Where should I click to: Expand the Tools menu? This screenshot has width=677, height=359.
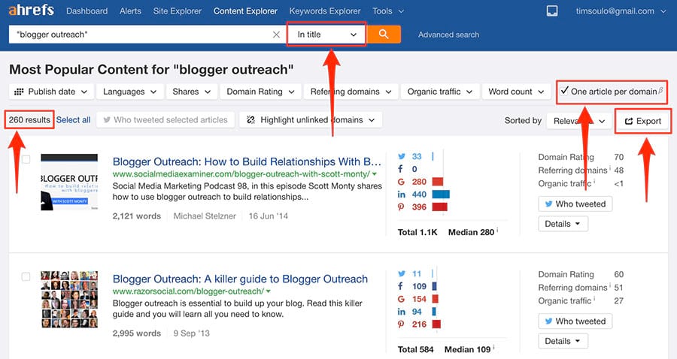[x=387, y=11]
